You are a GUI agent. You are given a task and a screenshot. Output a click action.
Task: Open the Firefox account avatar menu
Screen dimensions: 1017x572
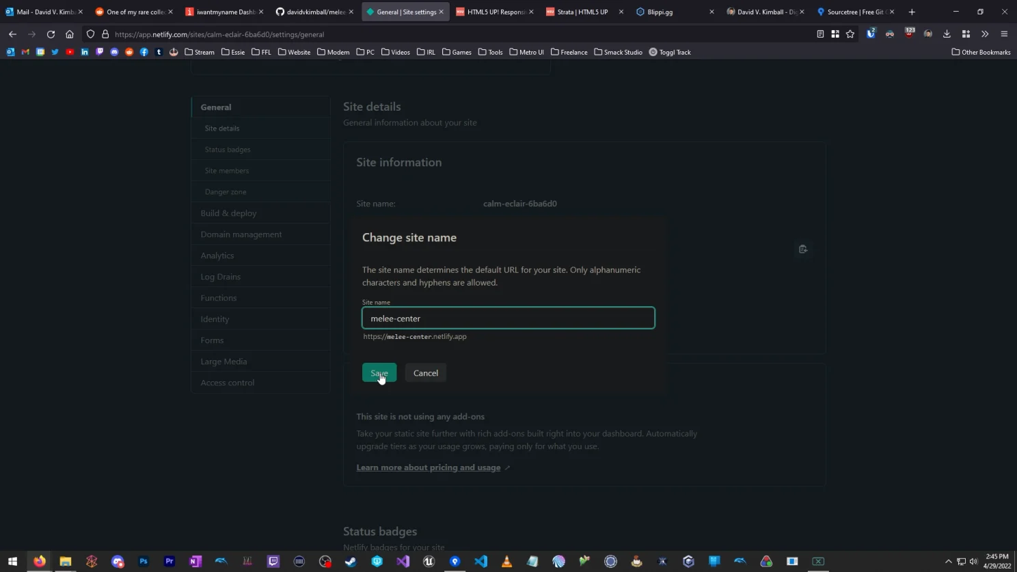928,34
